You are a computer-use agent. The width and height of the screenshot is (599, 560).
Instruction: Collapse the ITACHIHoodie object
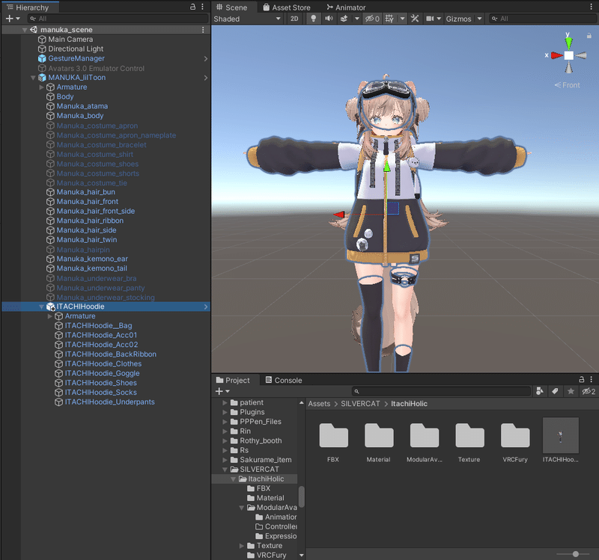pyautogui.click(x=41, y=307)
